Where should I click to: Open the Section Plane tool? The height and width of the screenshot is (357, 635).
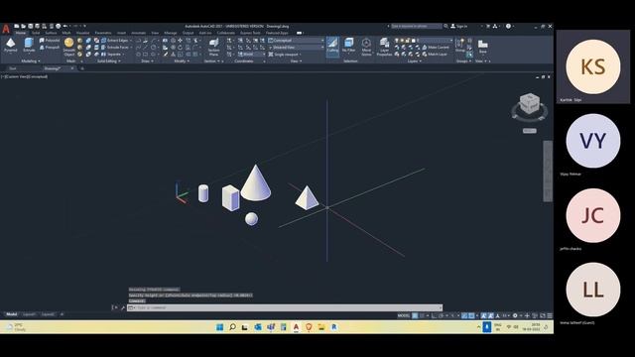tap(214, 48)
